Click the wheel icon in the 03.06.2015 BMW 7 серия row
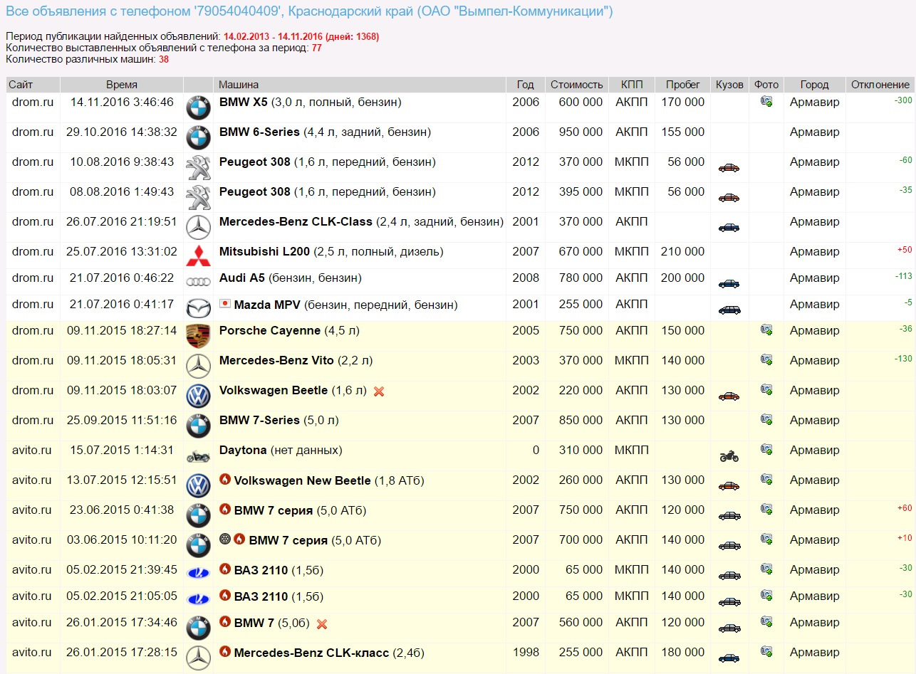 pyautogui.click(x=225, y=539)
